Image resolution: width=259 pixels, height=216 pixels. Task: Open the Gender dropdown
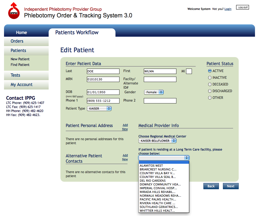tap(154, 92)
